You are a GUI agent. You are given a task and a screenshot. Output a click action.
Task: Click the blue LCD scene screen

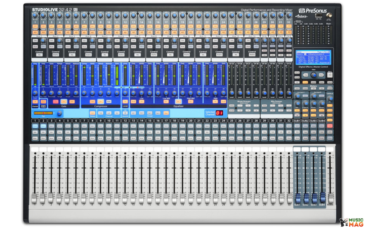tap(313, 57)
